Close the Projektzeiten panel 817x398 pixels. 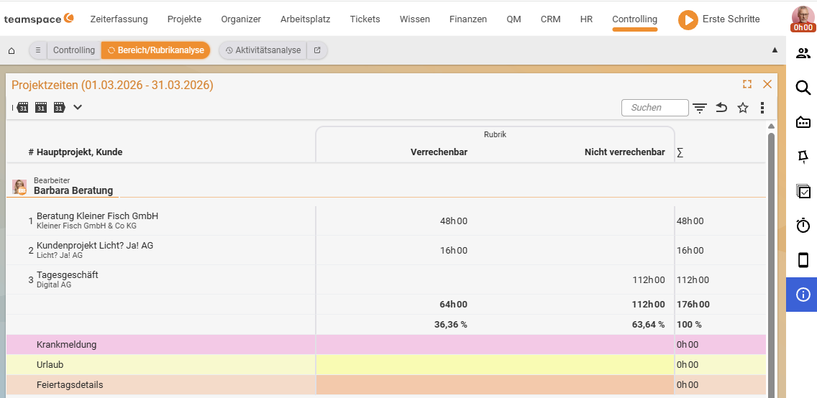(x=767, y=84)
